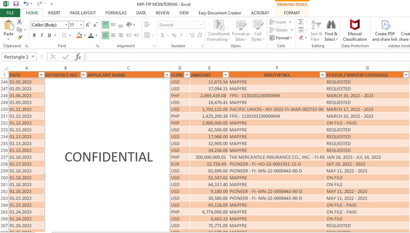Switch to the INSERT tab
Image resolution: width=410 pixels, height=233 pixels.
tap(54, 13)
